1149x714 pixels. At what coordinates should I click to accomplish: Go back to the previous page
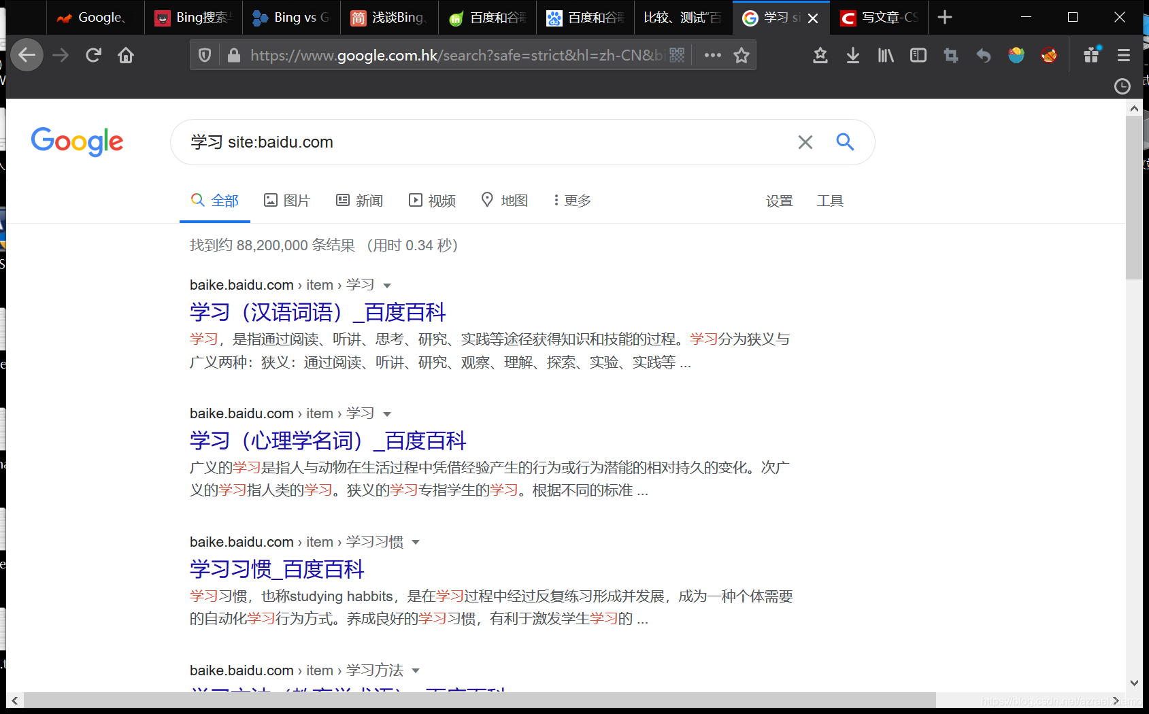27,55
